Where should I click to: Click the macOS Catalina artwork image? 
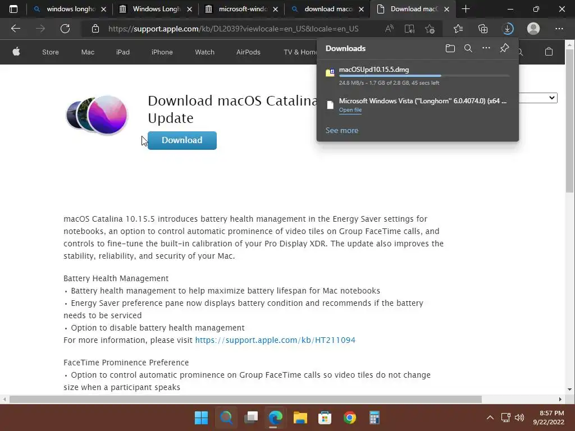pyautogui.click(x=97, y=114)
